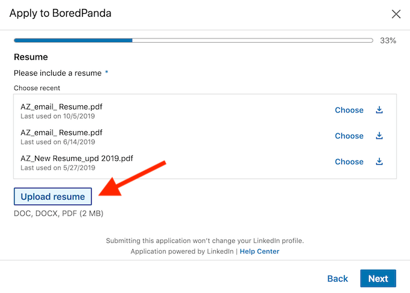Click the Resume section heading
The image size is (410, 293).
[x=31, y=57]
